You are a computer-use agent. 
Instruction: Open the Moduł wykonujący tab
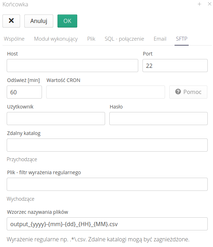coord(56,39)
